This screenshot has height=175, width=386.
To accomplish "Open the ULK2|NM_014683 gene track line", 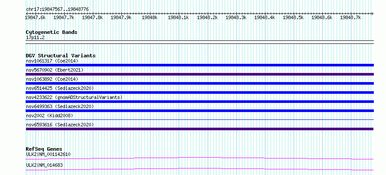I will (x=200, y=169).
